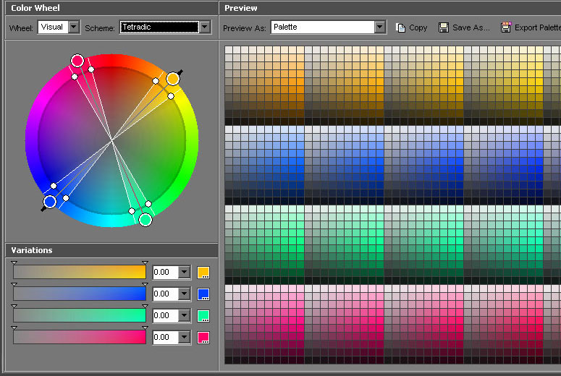Click the Variations panel header
This screenshot has width=561, height=376.
click(111, 250)
